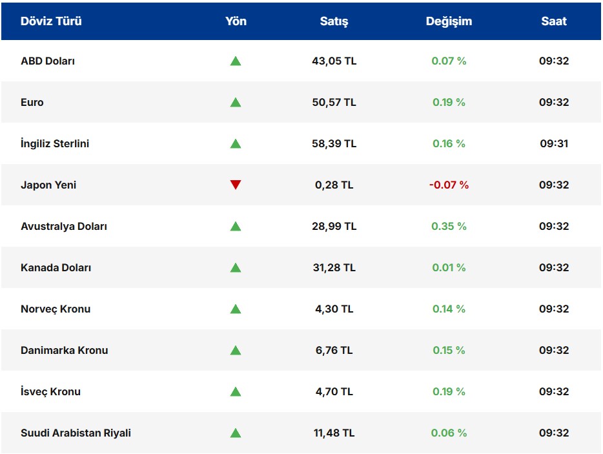Click the Satış column header

334,21
